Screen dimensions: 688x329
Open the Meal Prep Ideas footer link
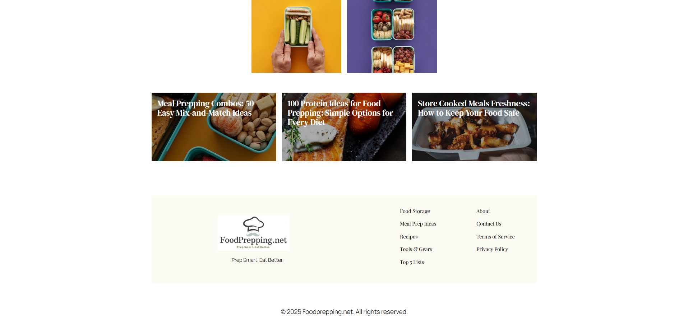[418, 224]
